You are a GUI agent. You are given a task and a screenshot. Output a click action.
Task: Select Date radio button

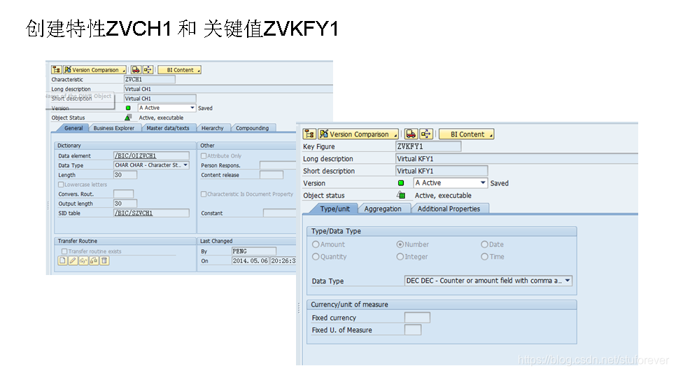(484, 244)
